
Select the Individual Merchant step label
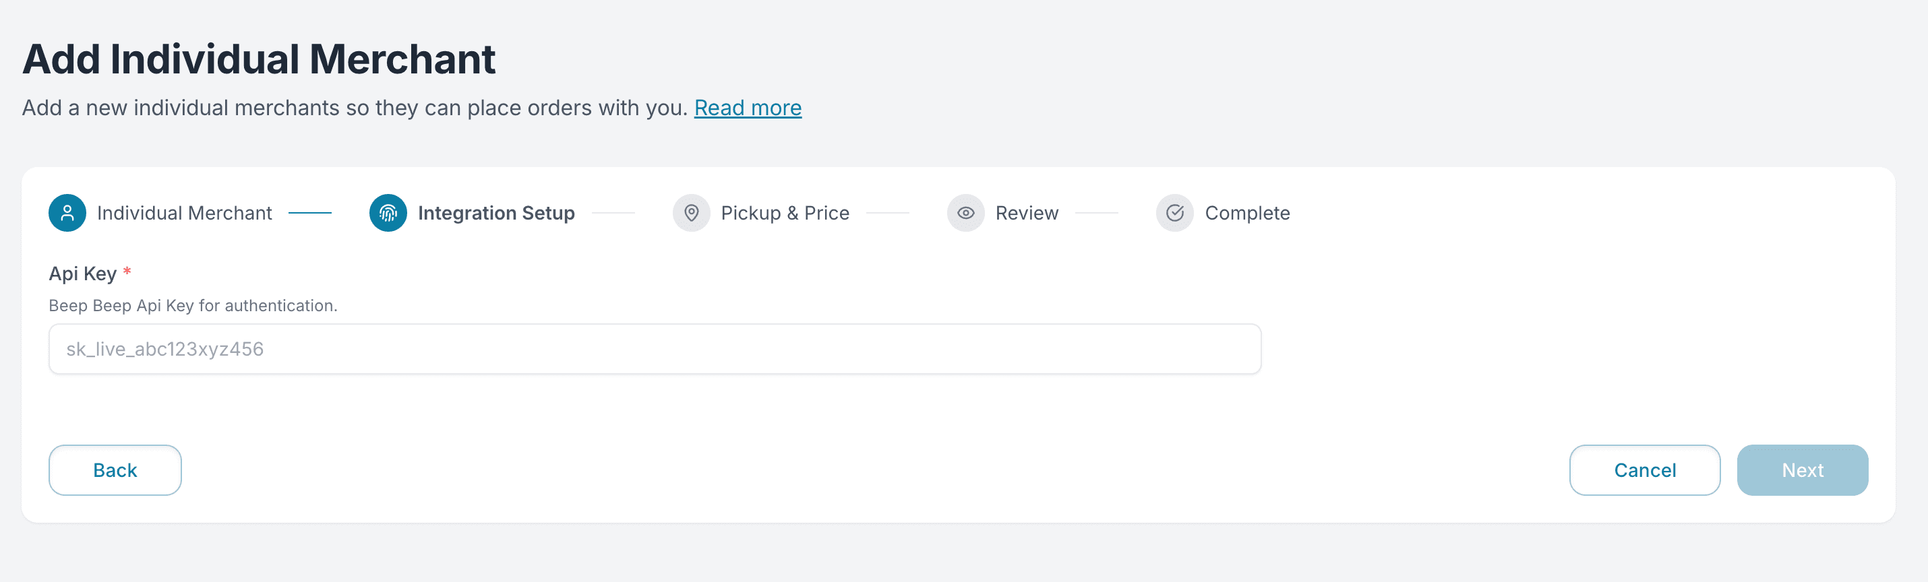click(184, 214)
